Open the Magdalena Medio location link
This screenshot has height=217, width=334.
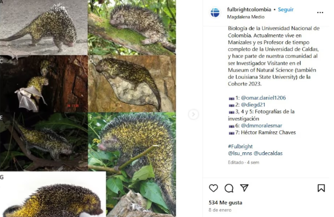(x=246, y=17)
